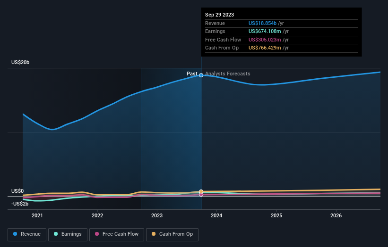
Task: Click the 2021 x-axis label
Action: pyautogui.click(x=37, y=216)
